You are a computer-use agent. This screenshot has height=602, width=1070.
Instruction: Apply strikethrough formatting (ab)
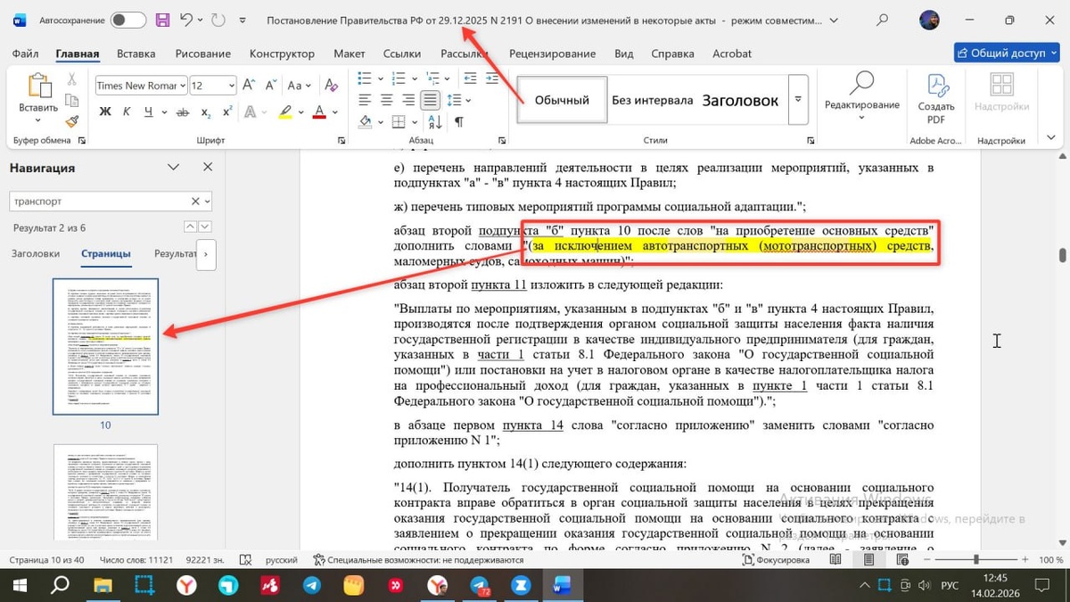click(x=183, y=112)
